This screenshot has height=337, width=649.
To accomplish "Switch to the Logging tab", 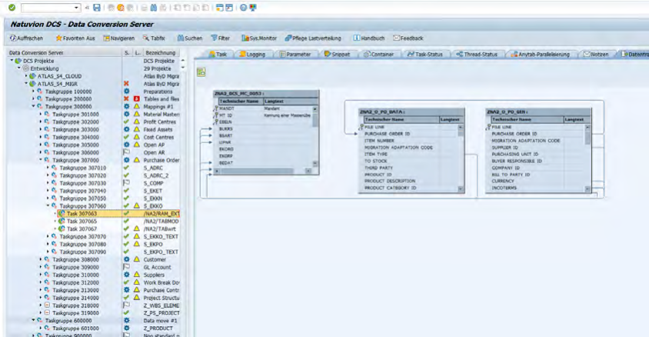I will tap(253, 55).
